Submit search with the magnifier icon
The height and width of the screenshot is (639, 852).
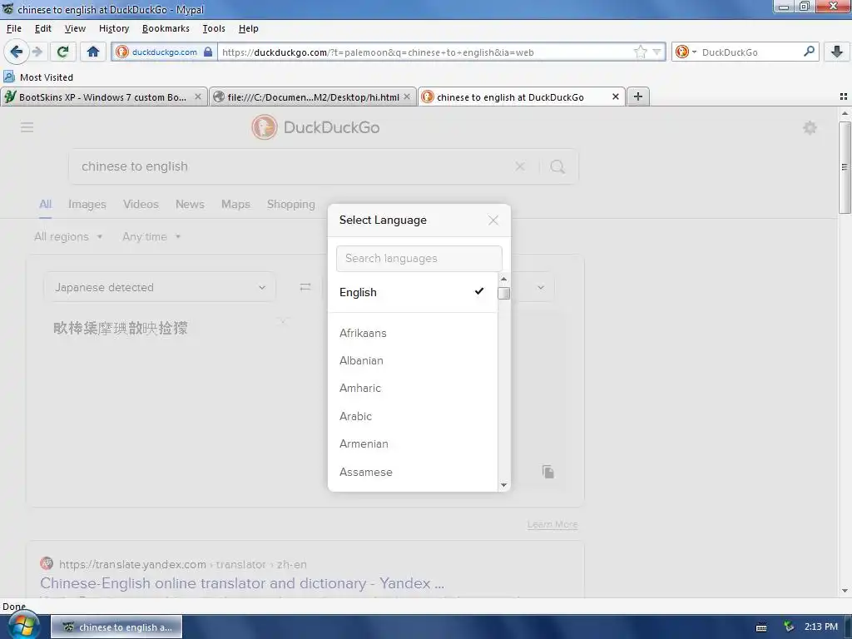pyautogui.click(x=557, y=166)
